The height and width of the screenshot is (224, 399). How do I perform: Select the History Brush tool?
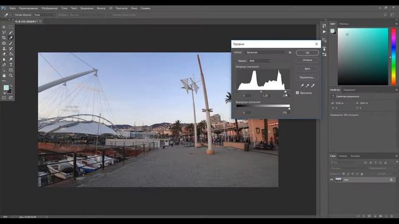[11, 49]
